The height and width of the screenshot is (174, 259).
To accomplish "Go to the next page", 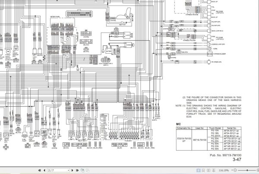I will pos(73,170).
